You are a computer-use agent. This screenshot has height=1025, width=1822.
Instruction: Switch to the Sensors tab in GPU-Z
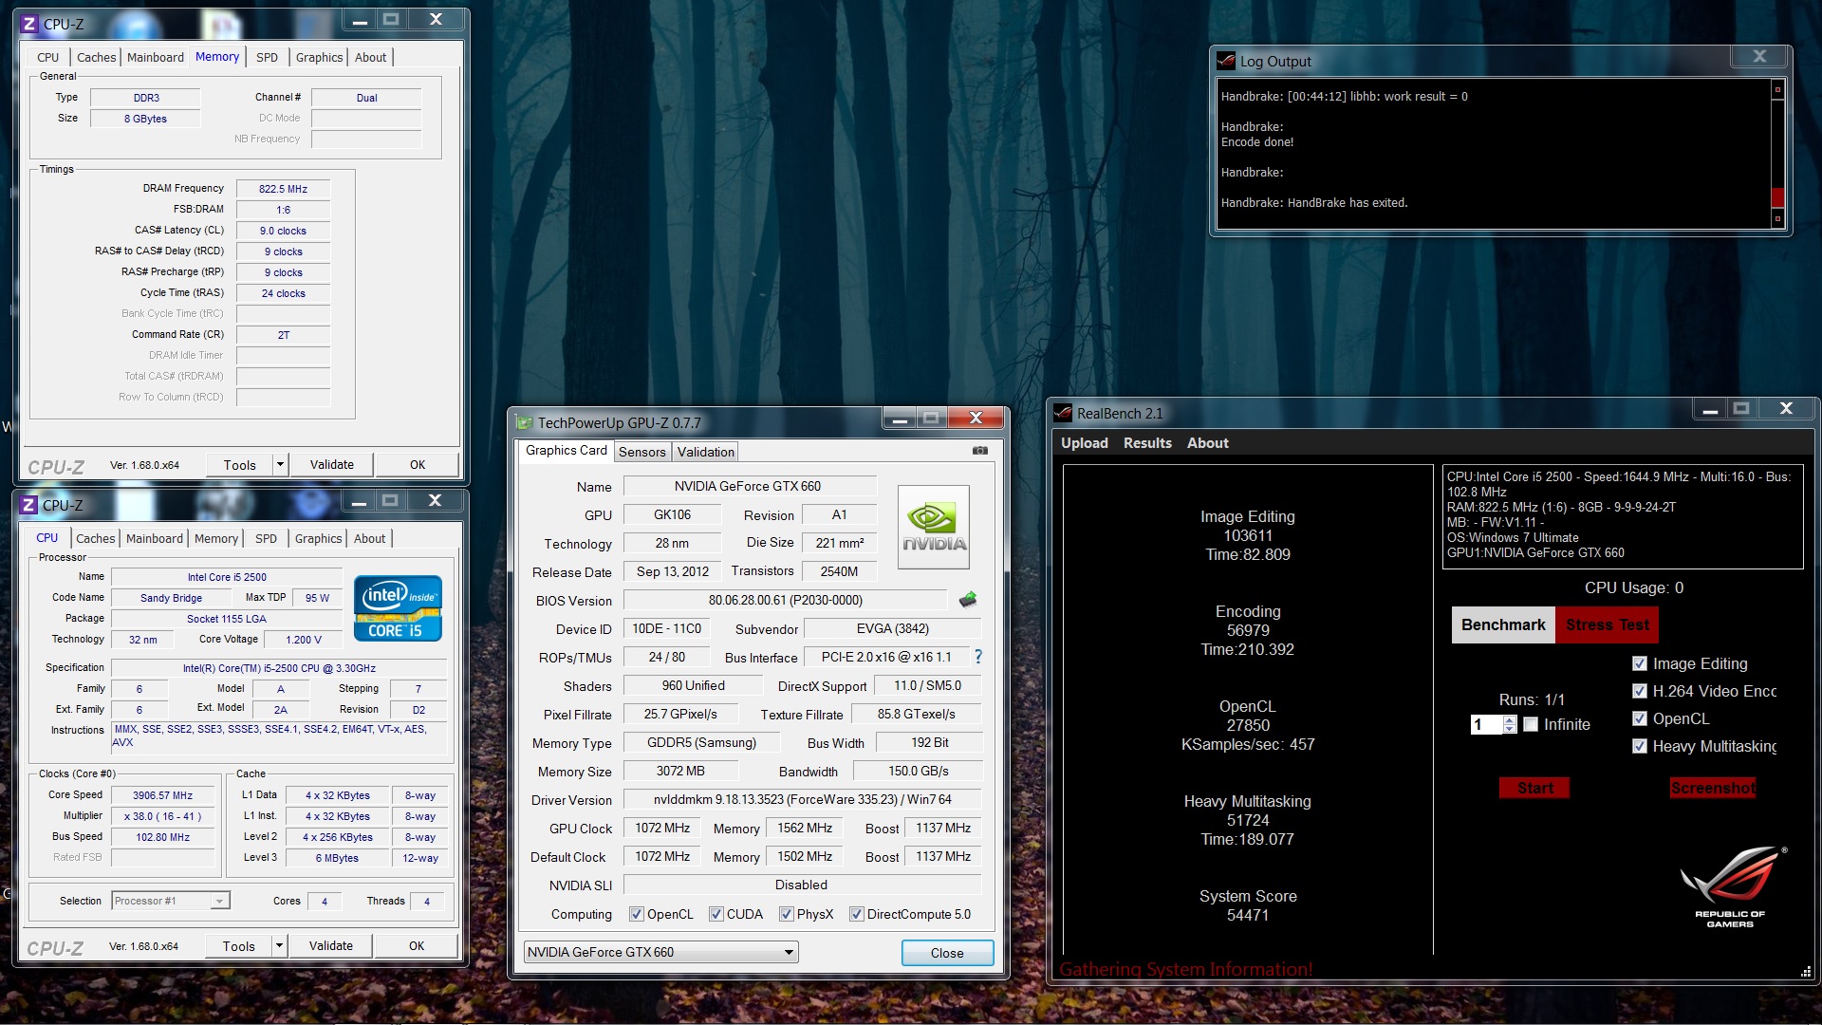click(641, 452)
